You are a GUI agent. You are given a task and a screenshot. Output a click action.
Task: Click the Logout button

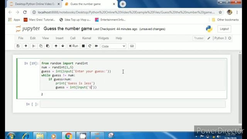pyautogui.click(x=224, y=29)
